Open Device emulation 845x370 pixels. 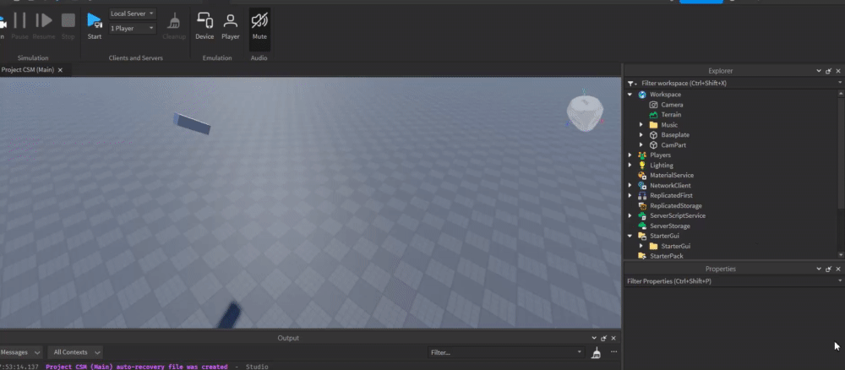(x=204, y=25)
